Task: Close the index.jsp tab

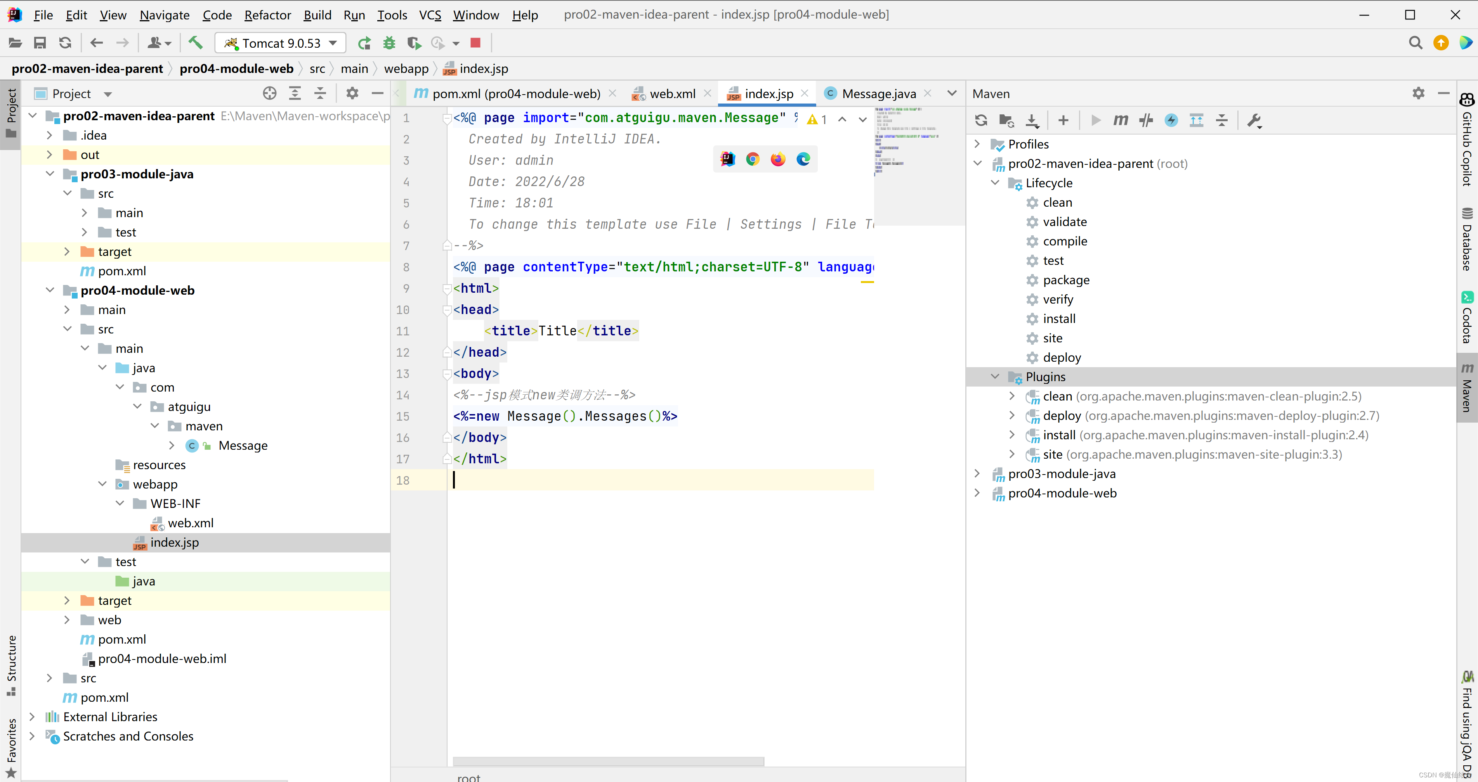Action: coord(805,93)
